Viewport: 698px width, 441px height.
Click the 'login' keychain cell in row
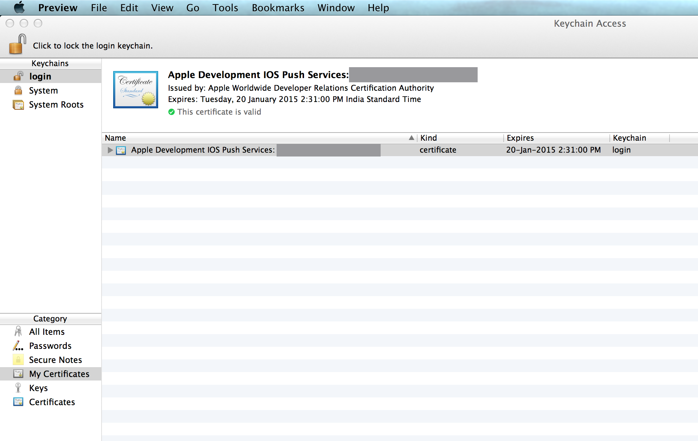coord(621,150)
